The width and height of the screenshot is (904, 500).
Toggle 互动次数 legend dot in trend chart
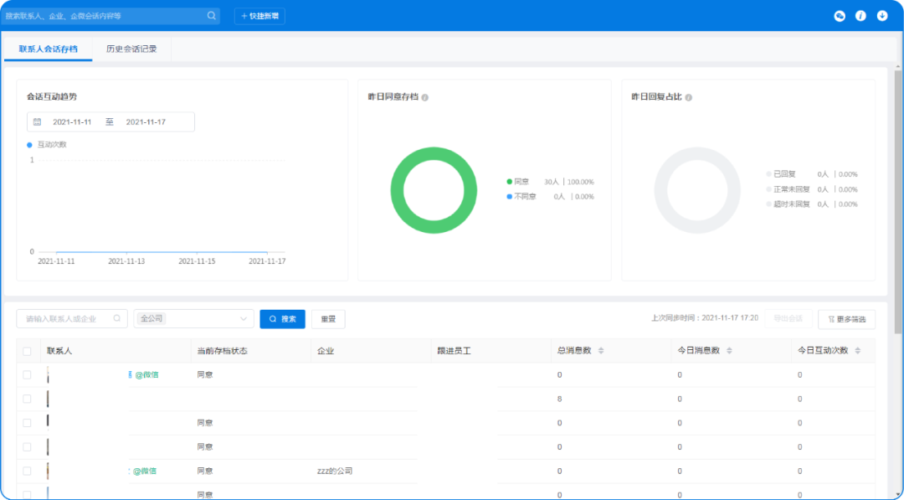(29, 145)
